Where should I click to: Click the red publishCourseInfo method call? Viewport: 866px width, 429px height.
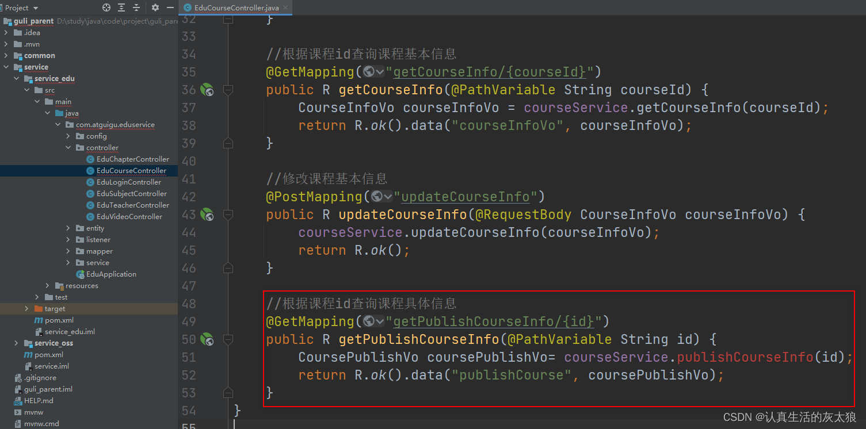point(745,357)
